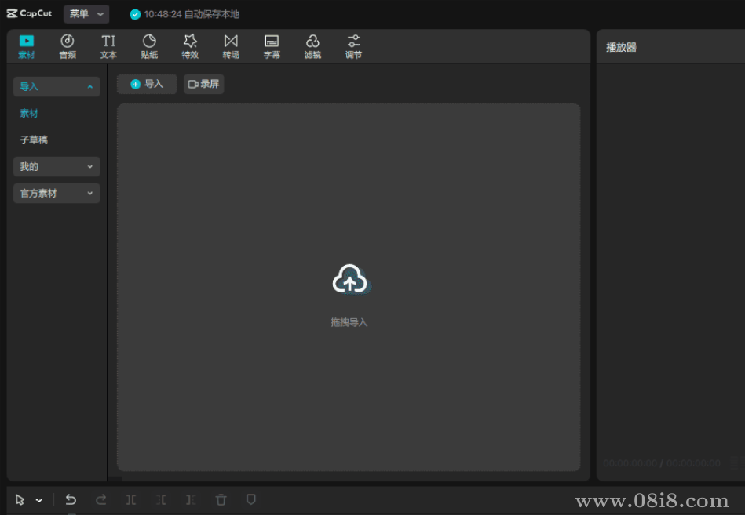
Task: Open the 调节 (Adjust) panel
Action: point(353,46)
